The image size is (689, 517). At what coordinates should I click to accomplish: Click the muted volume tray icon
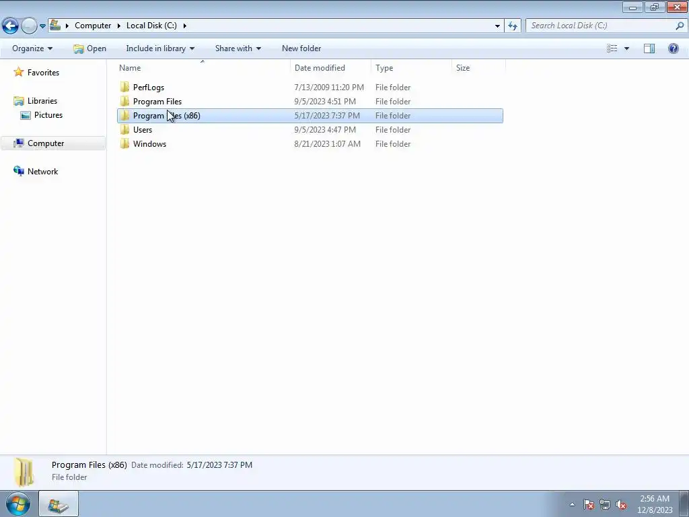pyautogui.click(x=621, y=504)
